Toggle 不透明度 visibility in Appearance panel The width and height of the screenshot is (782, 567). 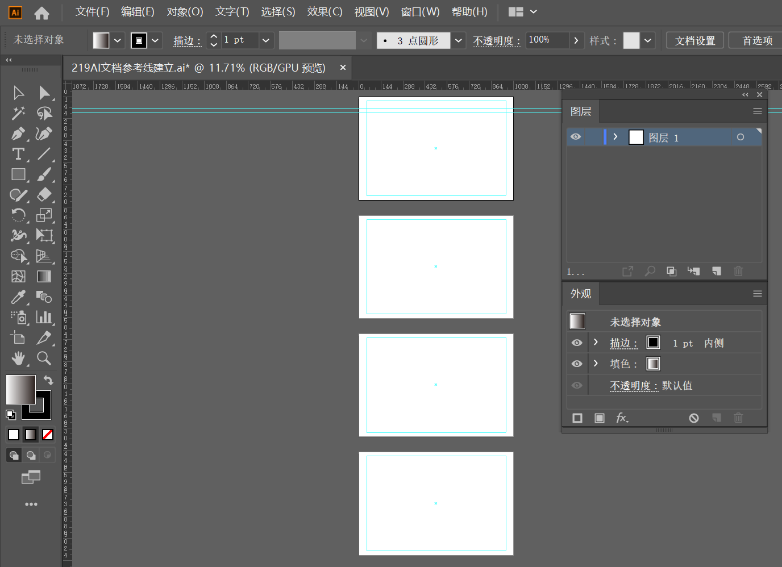point(577,385)
